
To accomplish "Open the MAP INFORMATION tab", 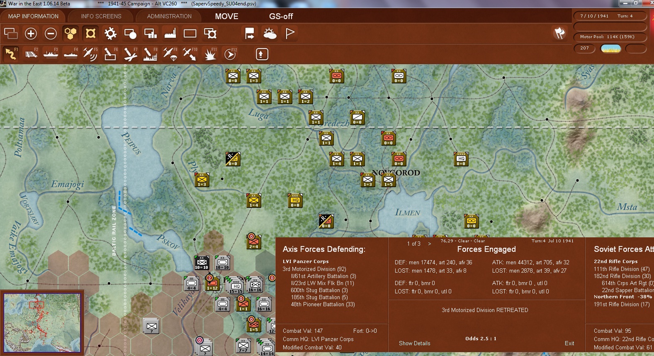I will pos(33,16).
